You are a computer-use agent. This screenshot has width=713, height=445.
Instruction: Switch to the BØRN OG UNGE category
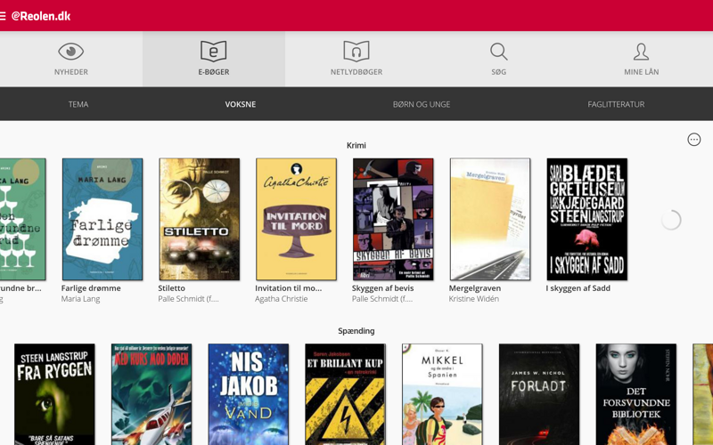coord(422,104)
